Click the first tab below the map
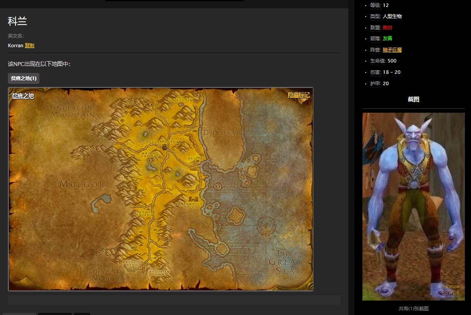Viewport: 471px width, 315px height. pos(22,314)
